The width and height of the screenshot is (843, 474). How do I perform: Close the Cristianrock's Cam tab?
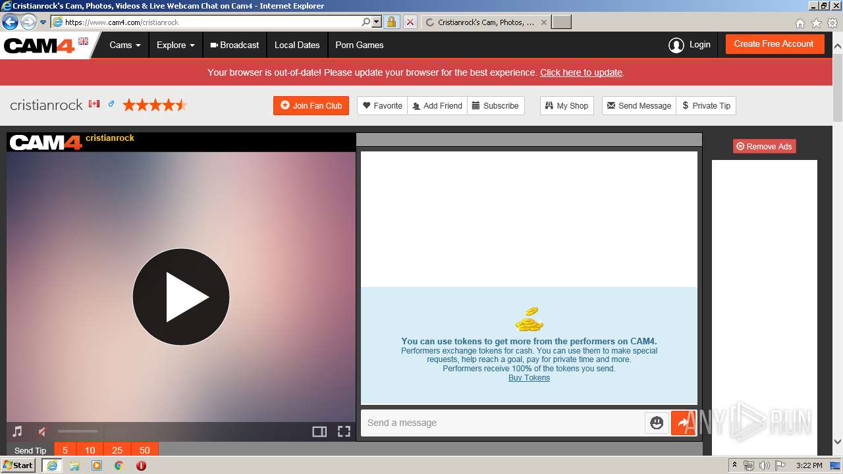543,22
